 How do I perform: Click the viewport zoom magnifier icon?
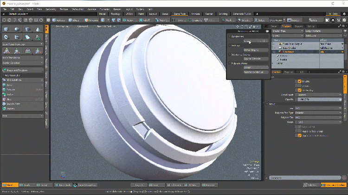[247, 26]
